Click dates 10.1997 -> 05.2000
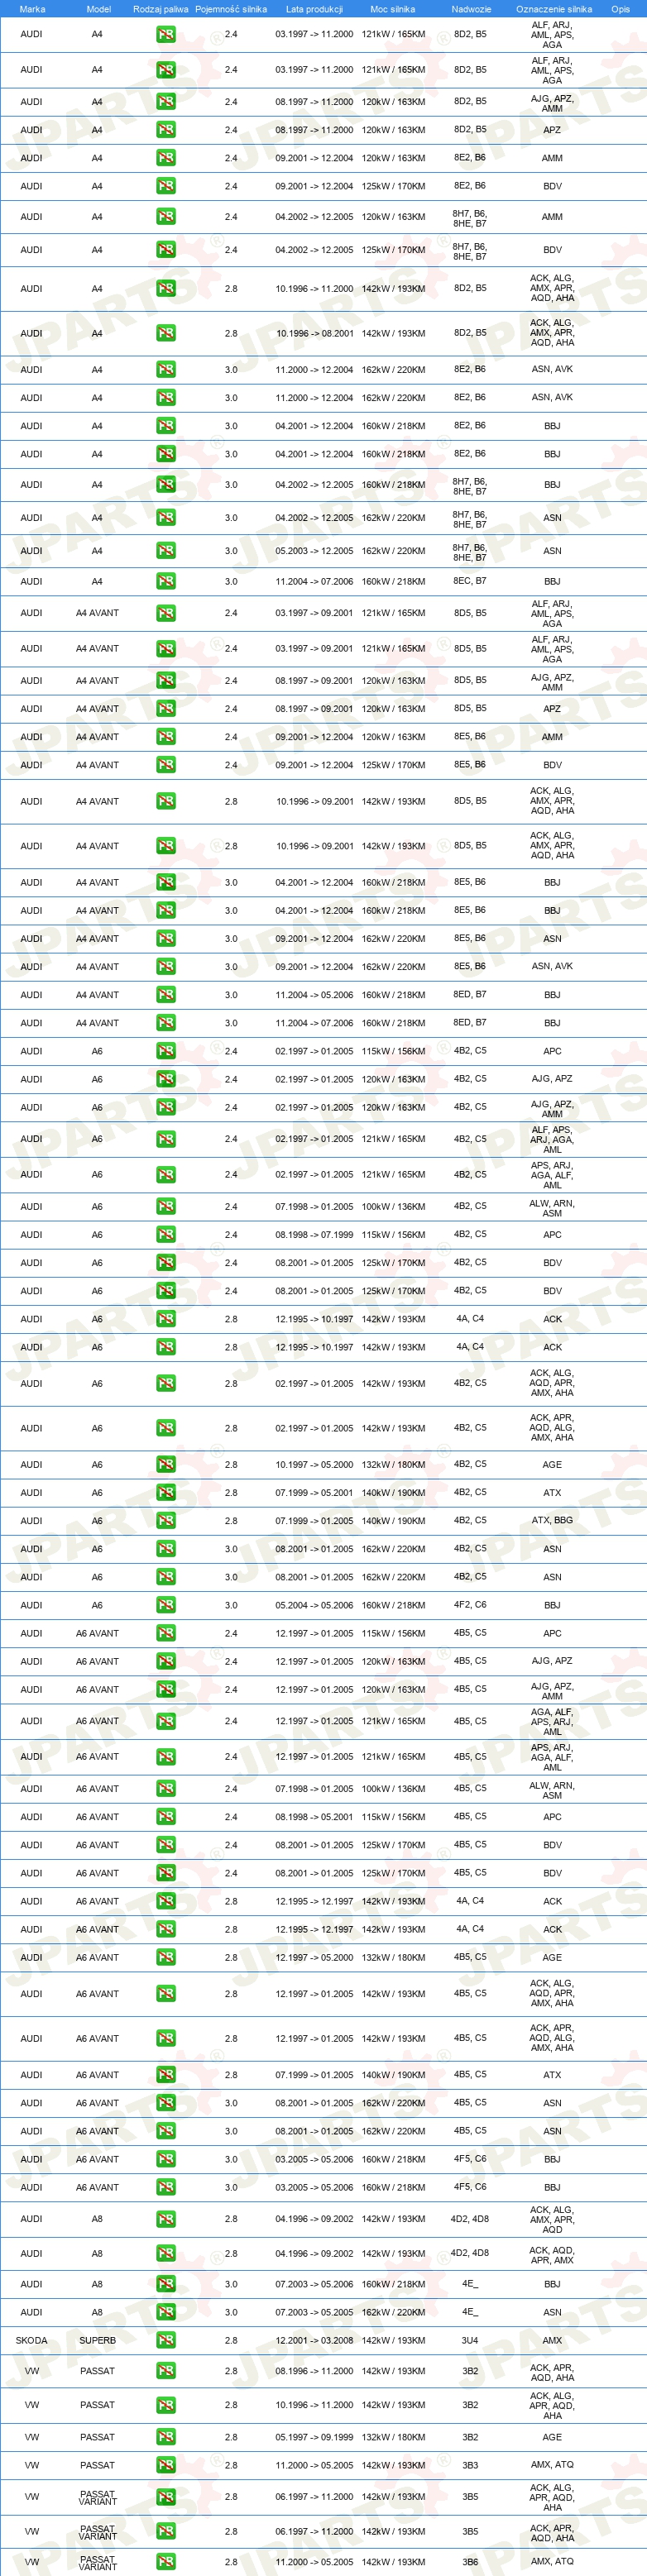The width and height of the screenshot is (647, 2576). (x=314, y=1465)
